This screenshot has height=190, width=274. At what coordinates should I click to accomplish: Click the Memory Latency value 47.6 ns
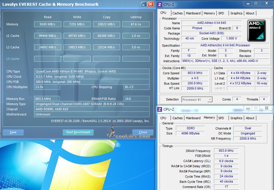pyautogui.click(x=136, y=24)
